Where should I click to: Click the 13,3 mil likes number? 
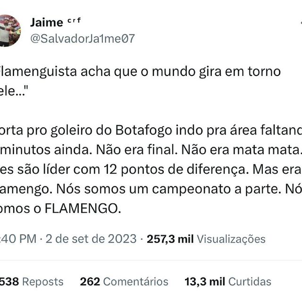205,282
